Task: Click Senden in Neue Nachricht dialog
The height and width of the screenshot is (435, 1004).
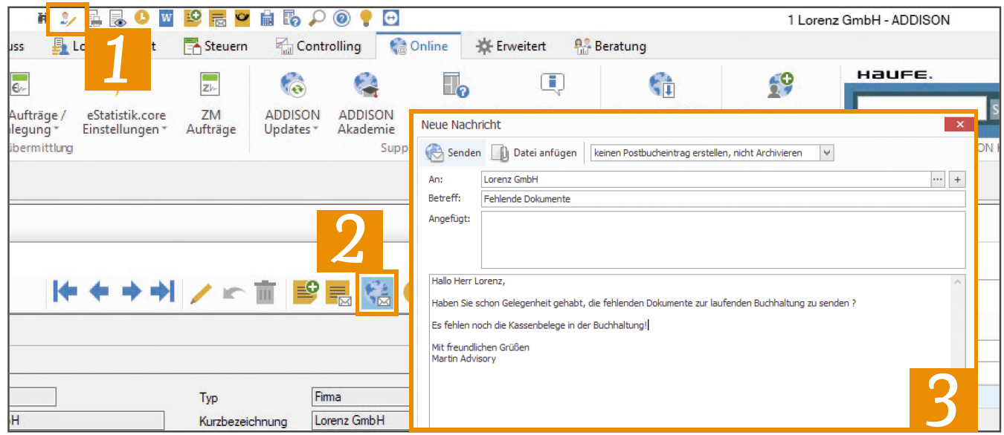Action: (454, 153)
